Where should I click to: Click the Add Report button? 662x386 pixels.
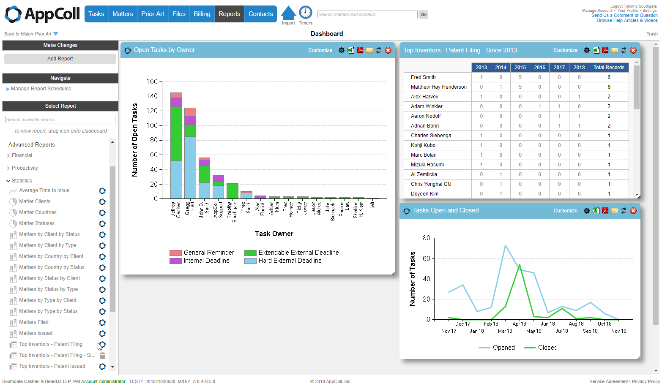click(x=60, y=59)
